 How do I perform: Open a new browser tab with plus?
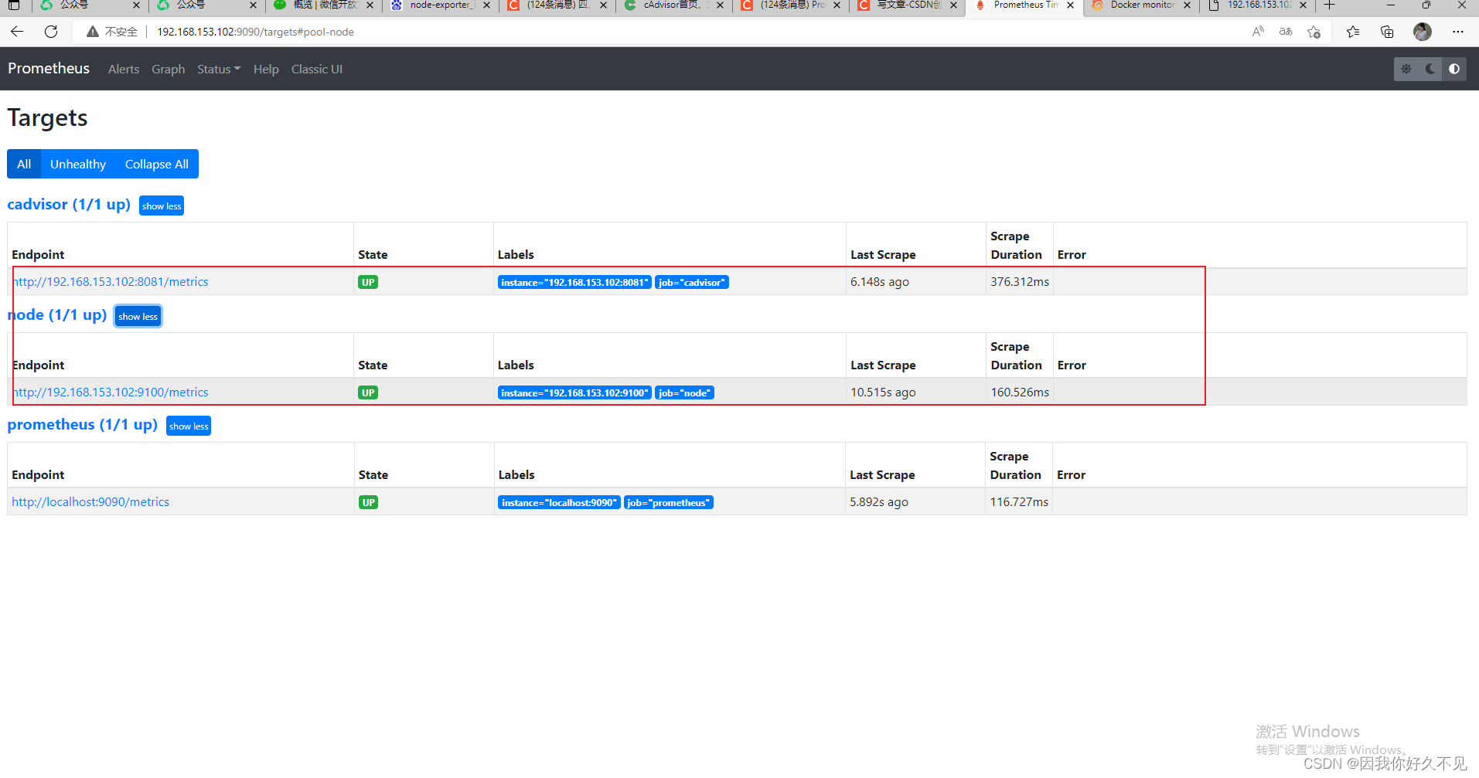click(1330, 5)
